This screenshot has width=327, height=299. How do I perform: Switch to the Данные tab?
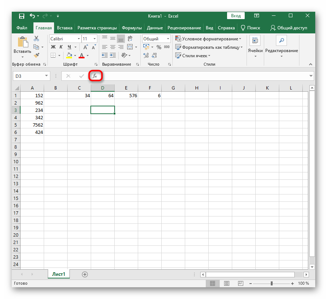click(155, 28)
